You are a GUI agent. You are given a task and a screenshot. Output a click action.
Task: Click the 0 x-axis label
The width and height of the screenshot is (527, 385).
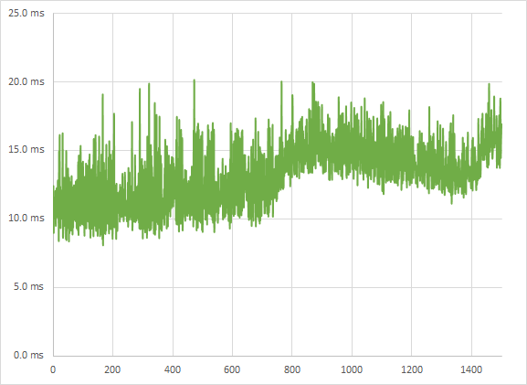pyautogui.click(x=53, y=369)
